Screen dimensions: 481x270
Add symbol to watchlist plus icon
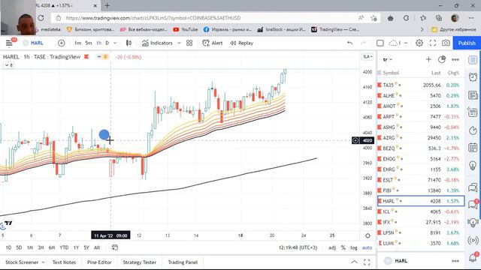click(428, 59)
